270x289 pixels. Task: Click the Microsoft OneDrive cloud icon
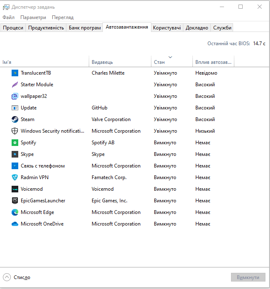click(15, 224)
